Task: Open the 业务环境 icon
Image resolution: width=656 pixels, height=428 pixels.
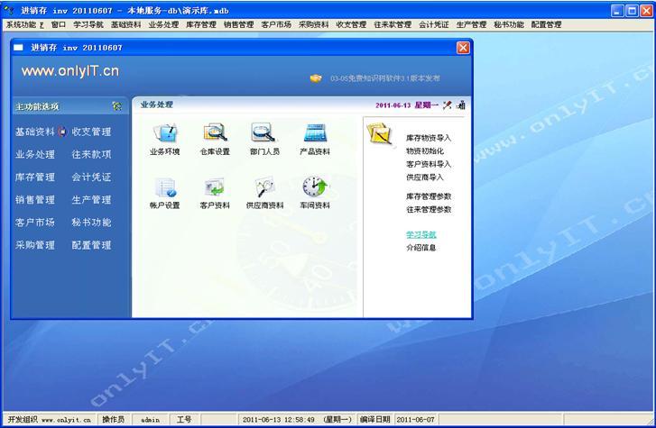Action: click(x=164, y=135)
